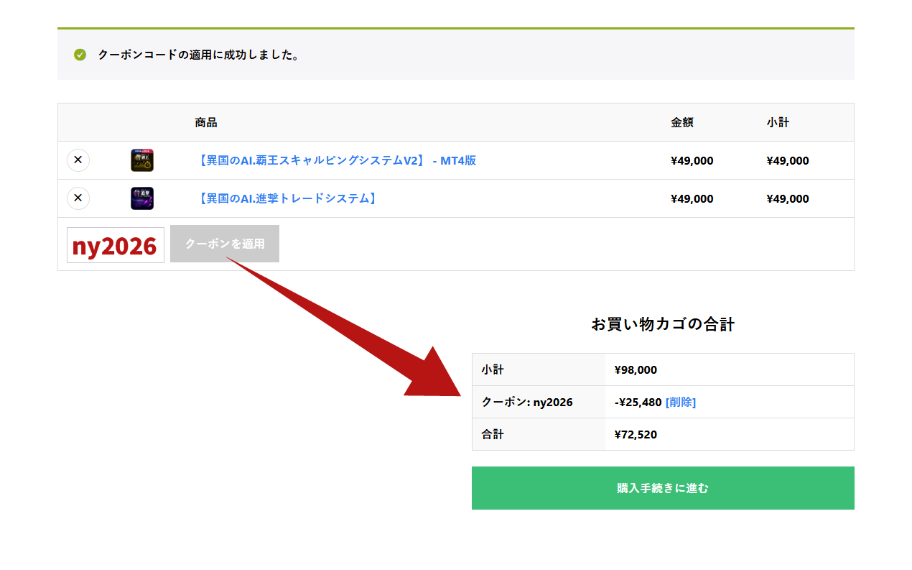Click the ¥98,000 subtotal amount
This screenshot has height=570, width=912.
pyautogui.click(x=636, y=369)
